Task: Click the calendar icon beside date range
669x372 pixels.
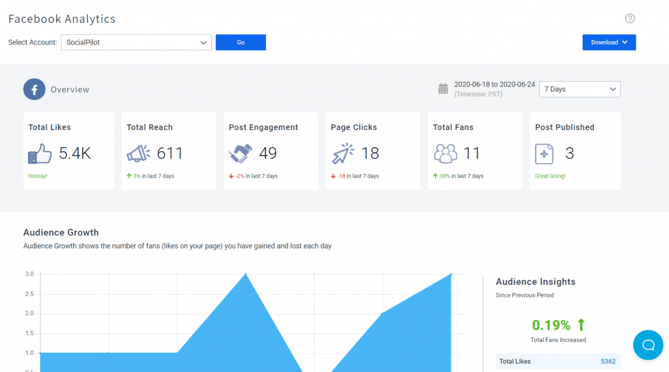Action: tap(443, 89)
